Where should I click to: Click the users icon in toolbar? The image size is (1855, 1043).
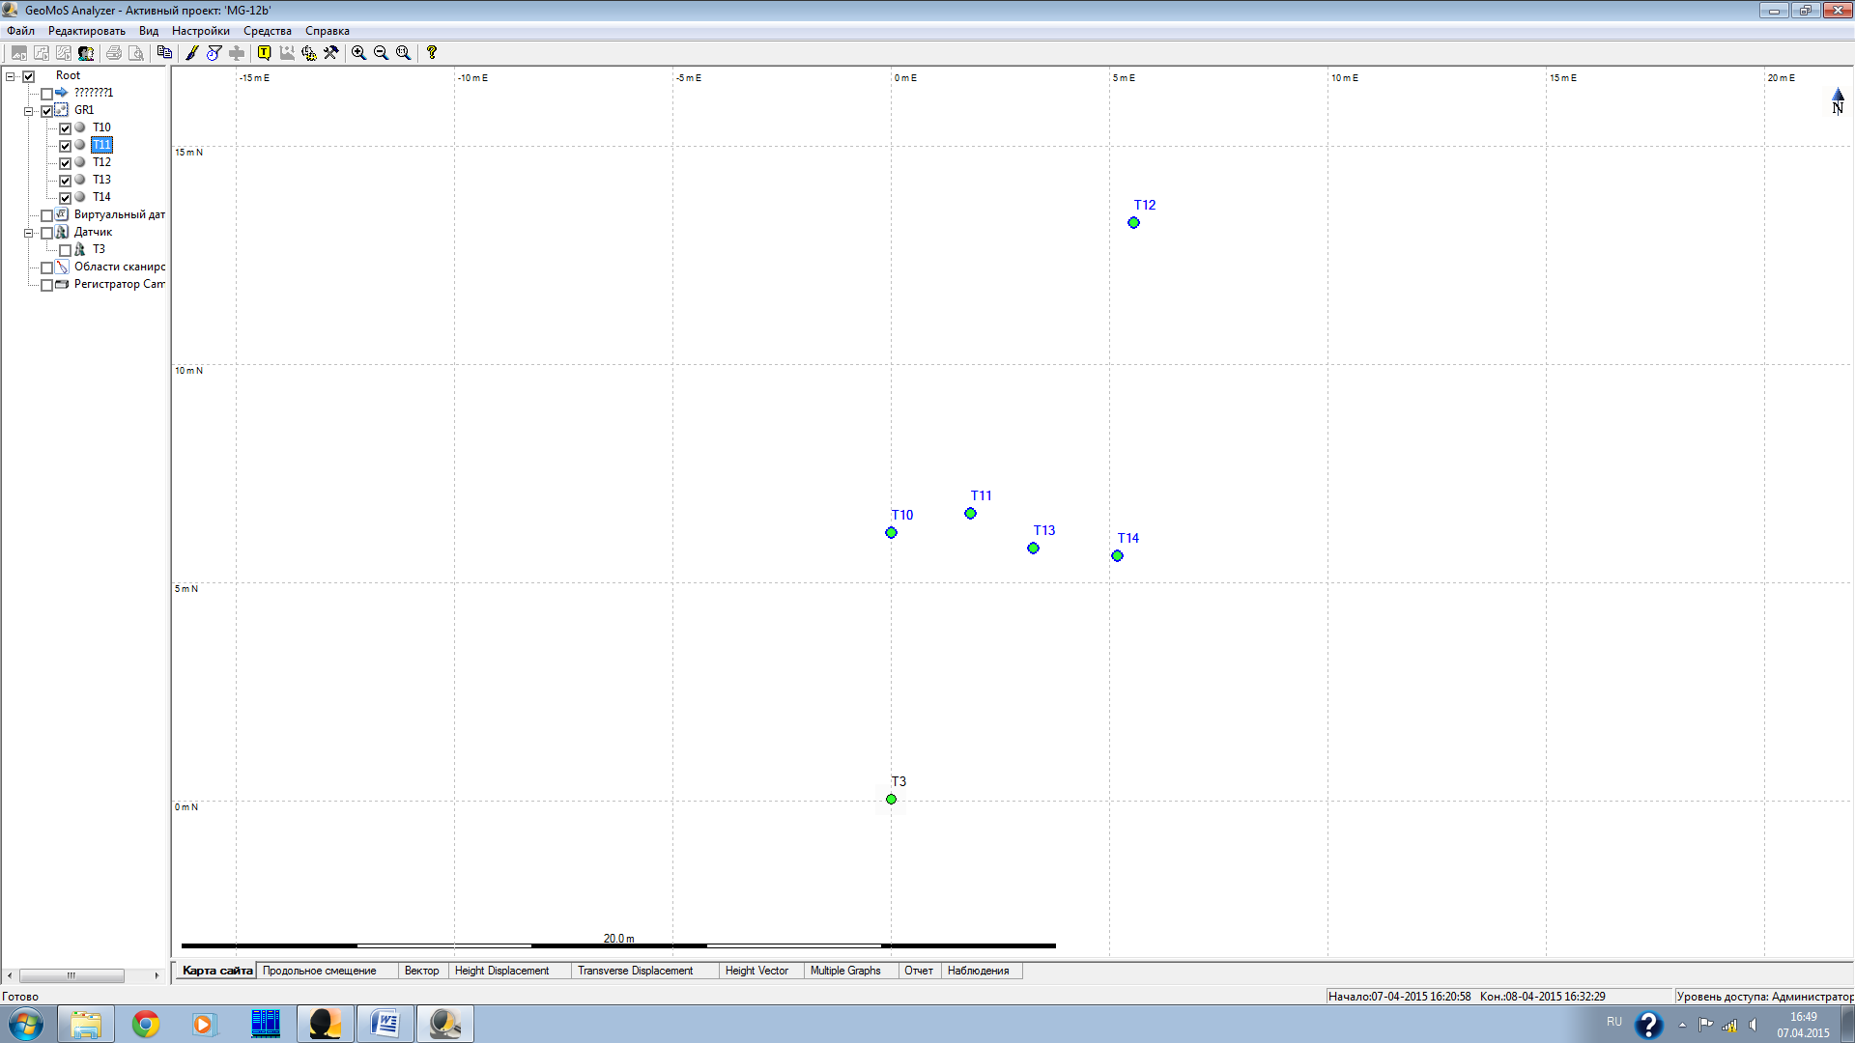click(86, 53)
